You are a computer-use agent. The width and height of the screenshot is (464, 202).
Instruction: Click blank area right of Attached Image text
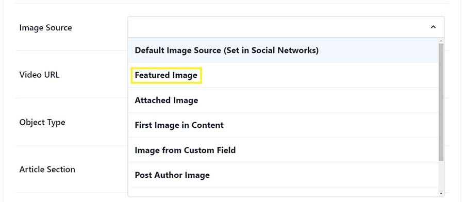318,100
